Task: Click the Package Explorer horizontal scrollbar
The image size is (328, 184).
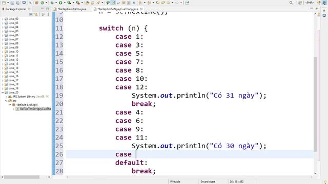Action: click(x=22, y=177)
